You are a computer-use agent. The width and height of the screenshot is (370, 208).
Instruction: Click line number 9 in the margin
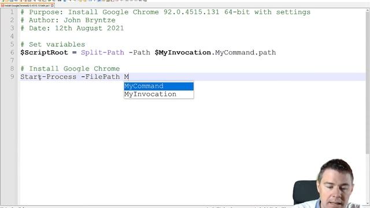(12, 77)
